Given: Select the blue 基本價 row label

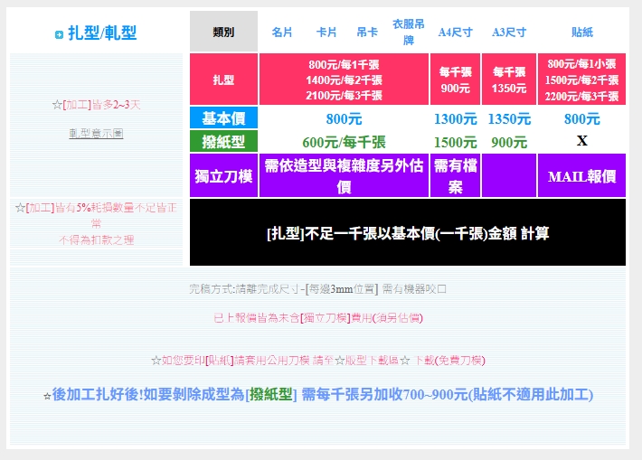Looking at the screenshot, I should coord(223,118).
